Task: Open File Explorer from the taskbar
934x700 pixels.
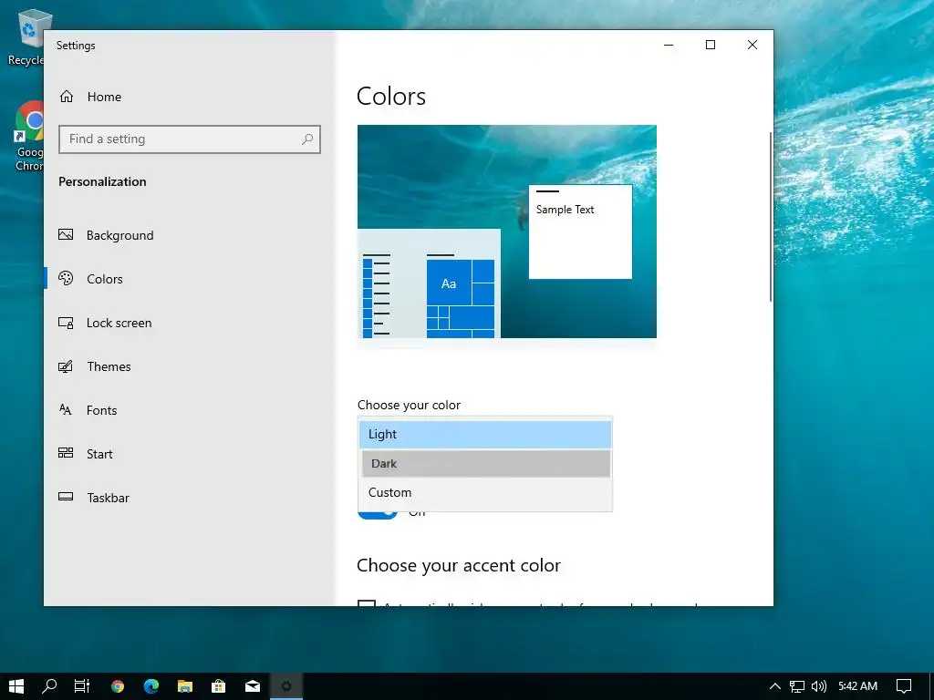Action: coord(185,686)
